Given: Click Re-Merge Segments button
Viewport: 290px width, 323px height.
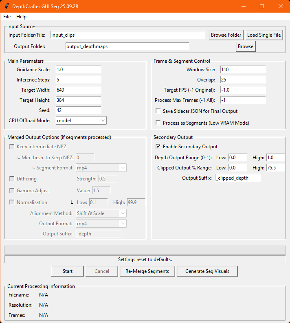Looking at the screenshot, I should click(x=147, y=271).
